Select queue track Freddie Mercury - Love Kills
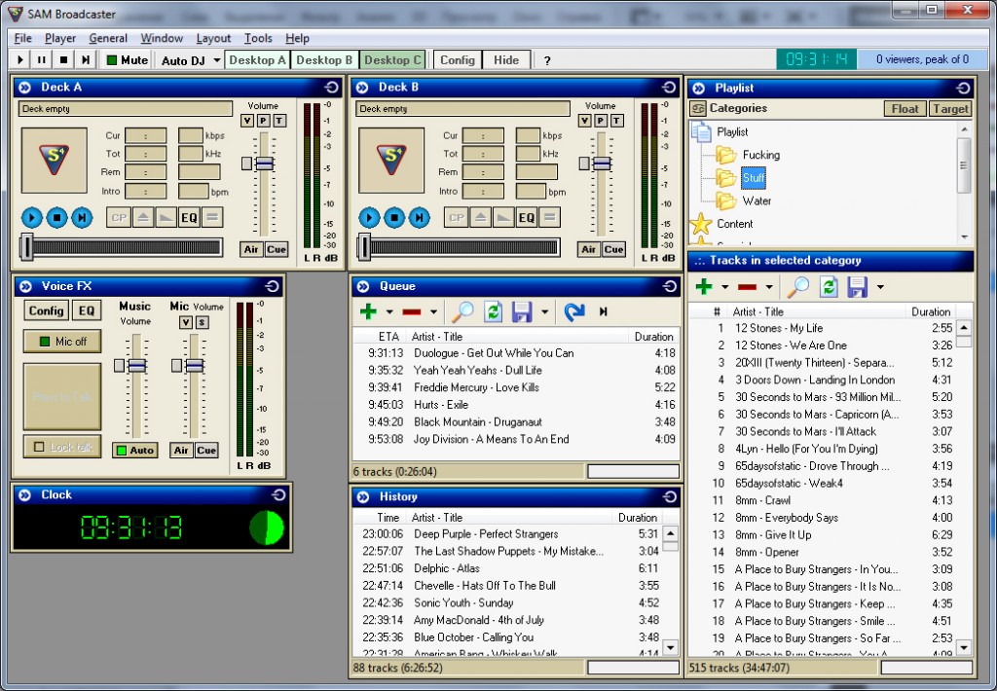 [x=515, y=387]
